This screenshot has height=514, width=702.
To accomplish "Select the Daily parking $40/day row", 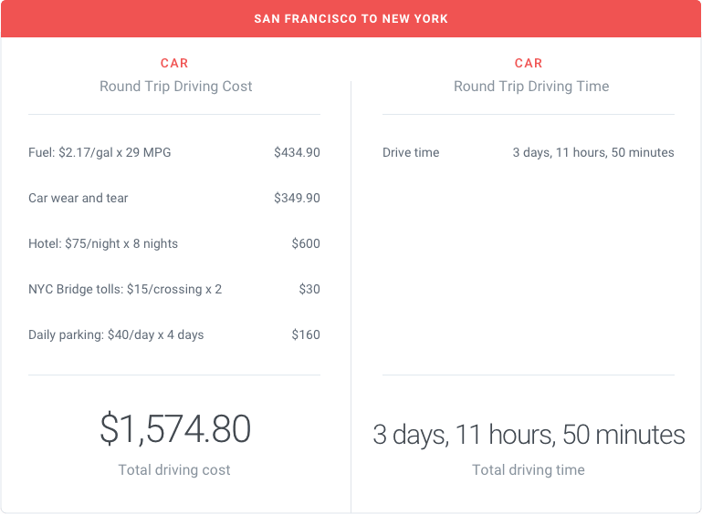I will point(174,334).
